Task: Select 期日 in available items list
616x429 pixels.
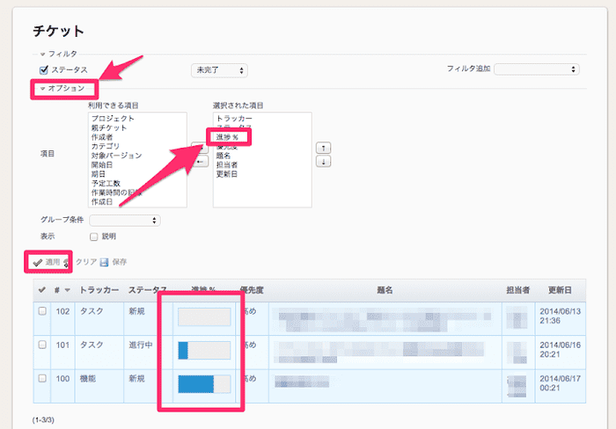Action: (x=99, y=174)
